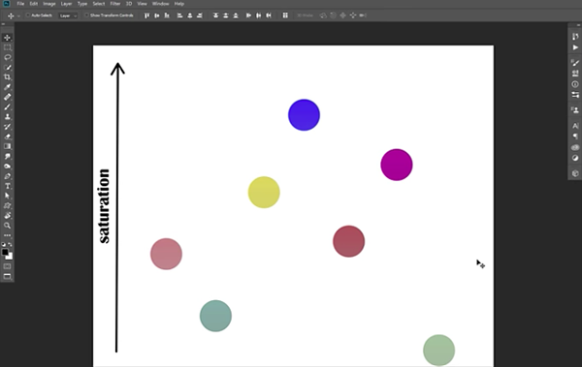Select the Eraser tool
582x367 pixels.
tap(7, 137)
